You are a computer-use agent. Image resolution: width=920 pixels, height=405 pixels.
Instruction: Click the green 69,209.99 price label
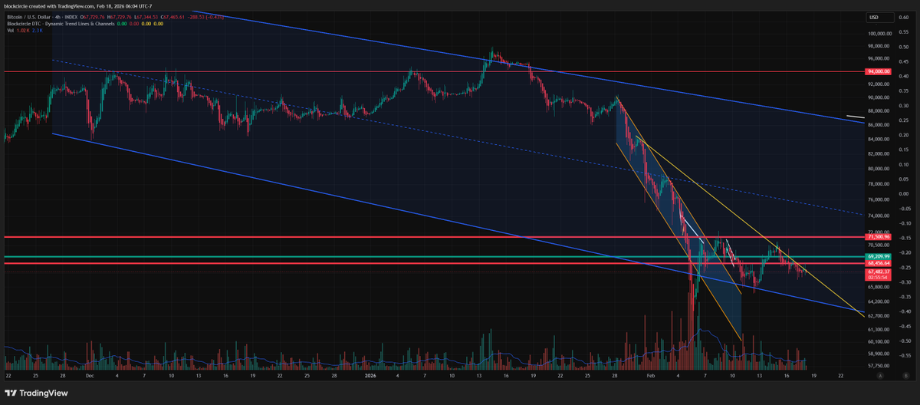coord(878,256)
